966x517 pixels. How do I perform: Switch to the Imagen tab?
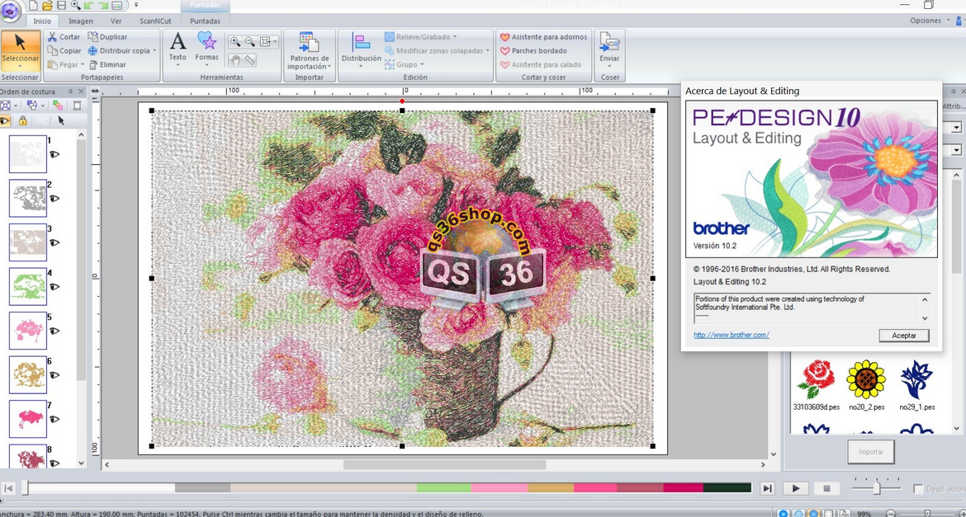(81, 21)
